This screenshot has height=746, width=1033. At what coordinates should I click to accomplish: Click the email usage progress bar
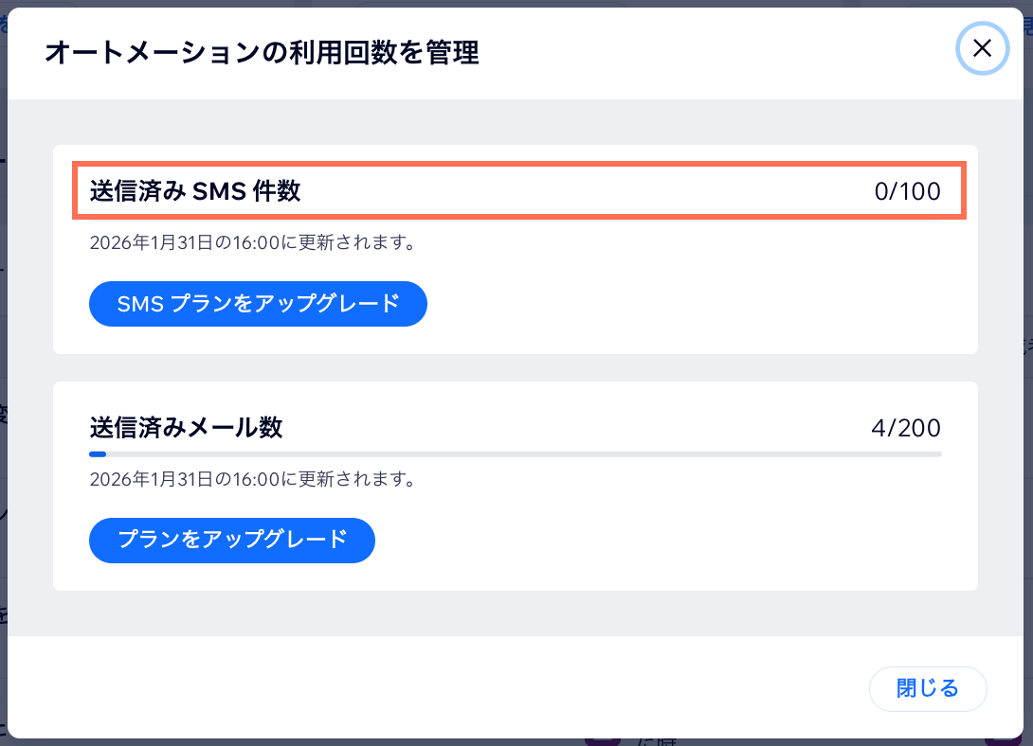coord(516,454)
